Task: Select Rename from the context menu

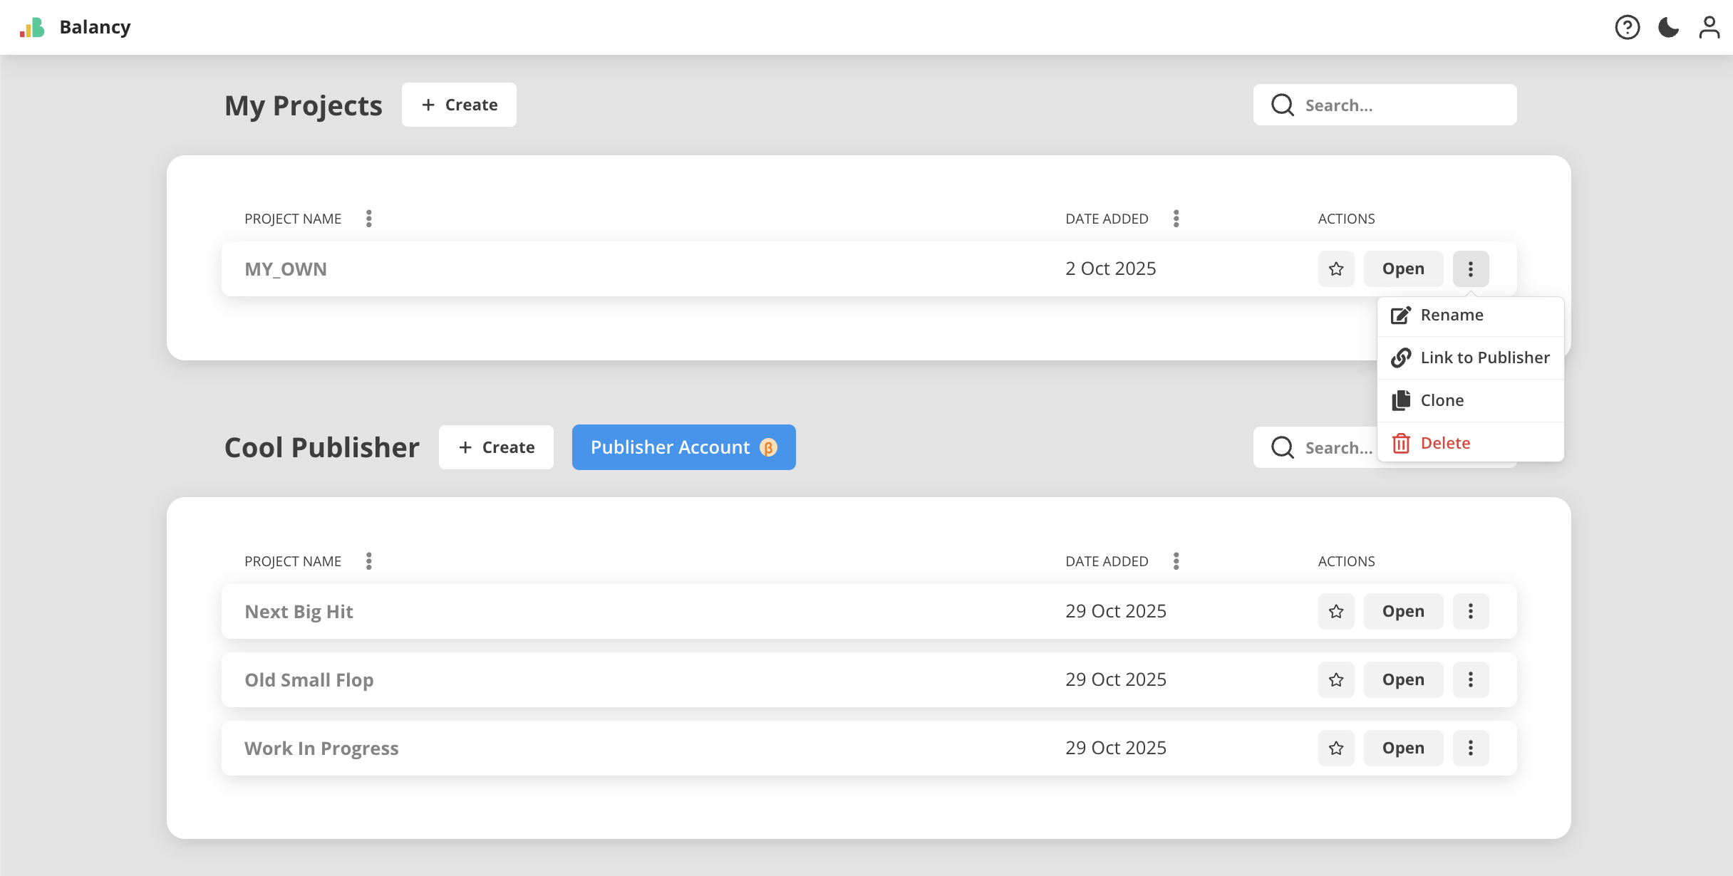Action: pos(1452,315)
